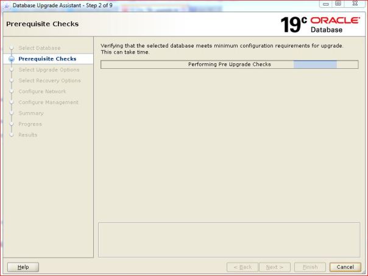This screenshot has height=276, width=368.
Task: Click the Progress step in sidebar
Action: 30,124
